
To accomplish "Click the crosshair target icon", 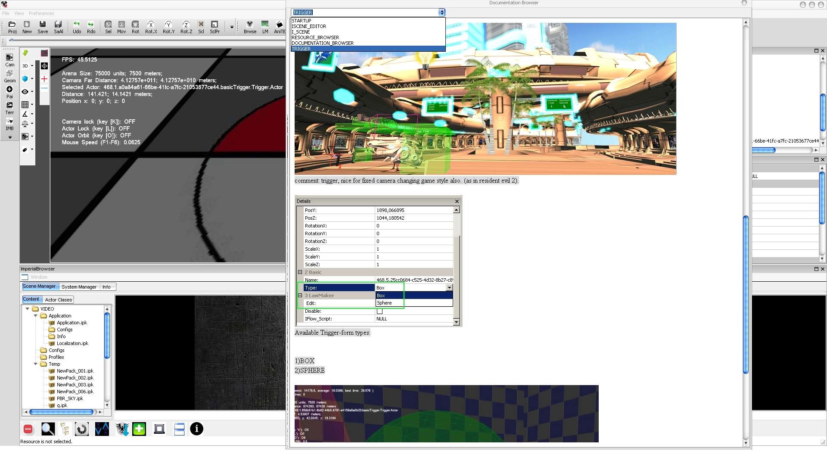I will click(x=44, y=66).
